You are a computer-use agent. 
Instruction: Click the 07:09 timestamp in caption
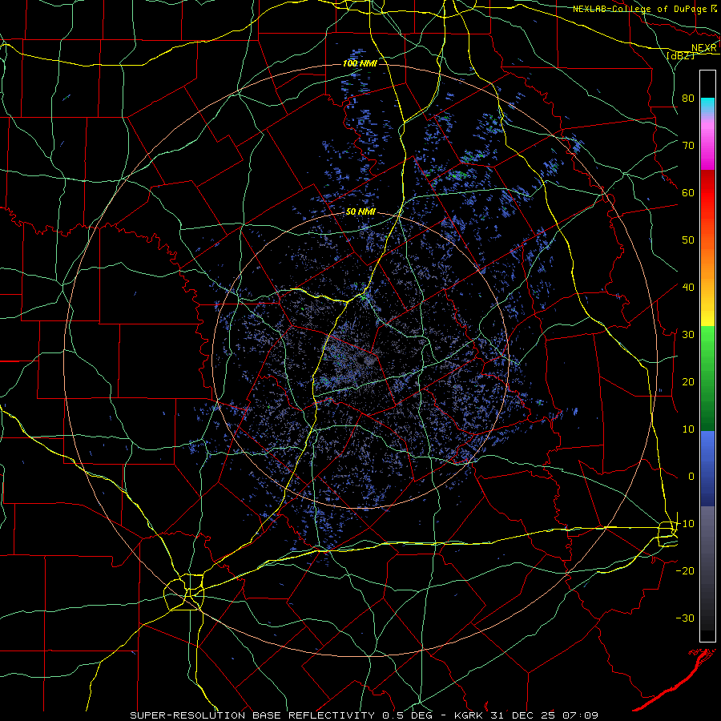coord(582,715)
